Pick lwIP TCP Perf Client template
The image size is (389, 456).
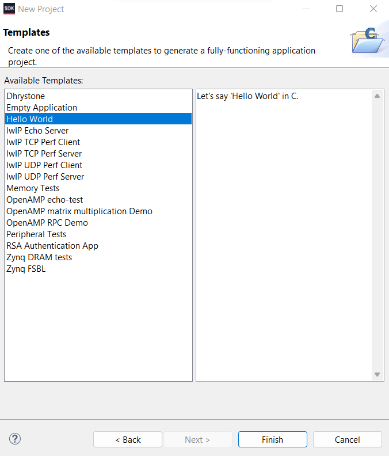point(43,142)
